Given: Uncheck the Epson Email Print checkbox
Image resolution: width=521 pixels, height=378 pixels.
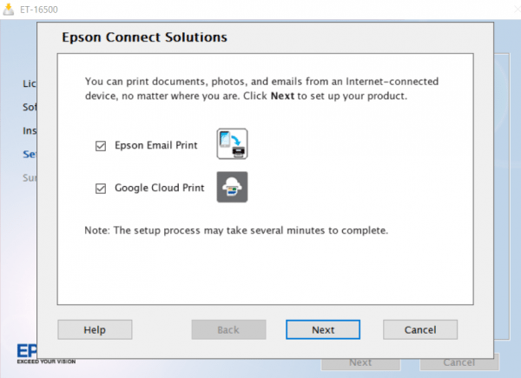Looking at the screenshot, I should pyautogui.click(x=101, y=146).
